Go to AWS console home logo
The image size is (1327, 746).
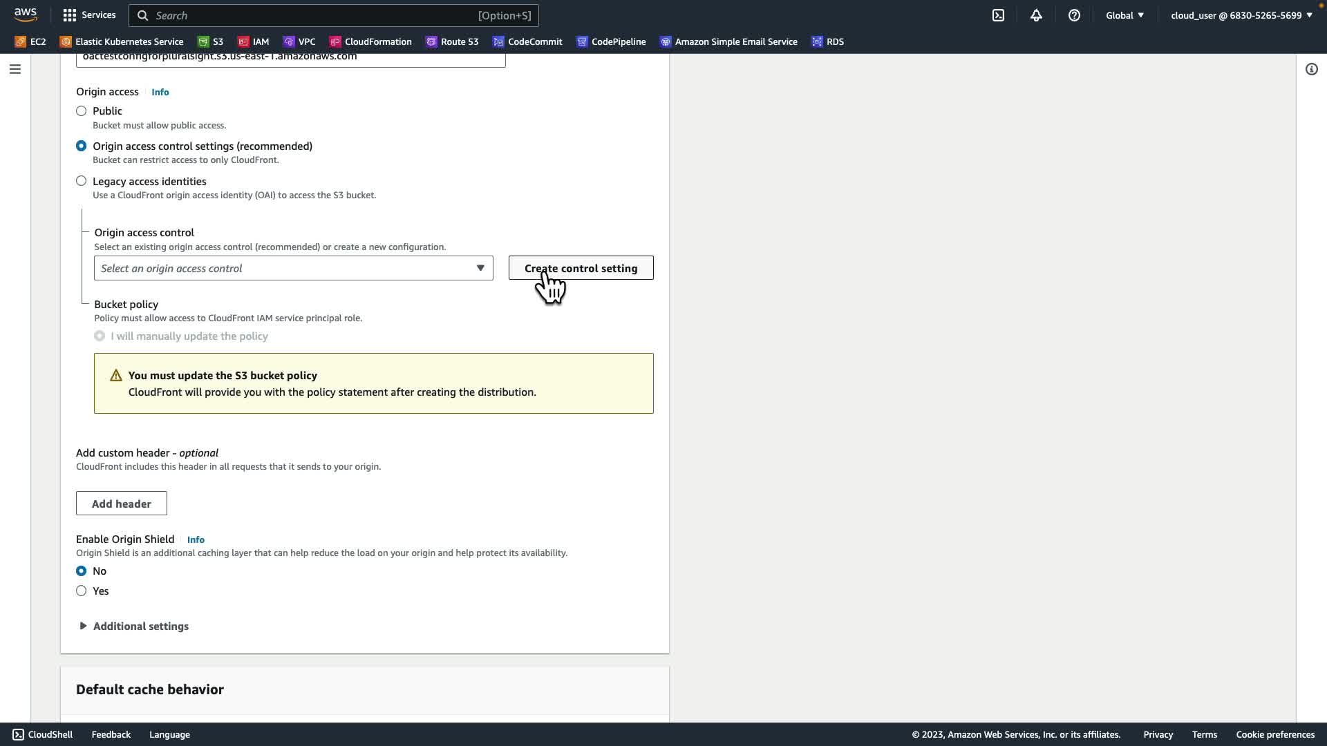tap(26, 15)
